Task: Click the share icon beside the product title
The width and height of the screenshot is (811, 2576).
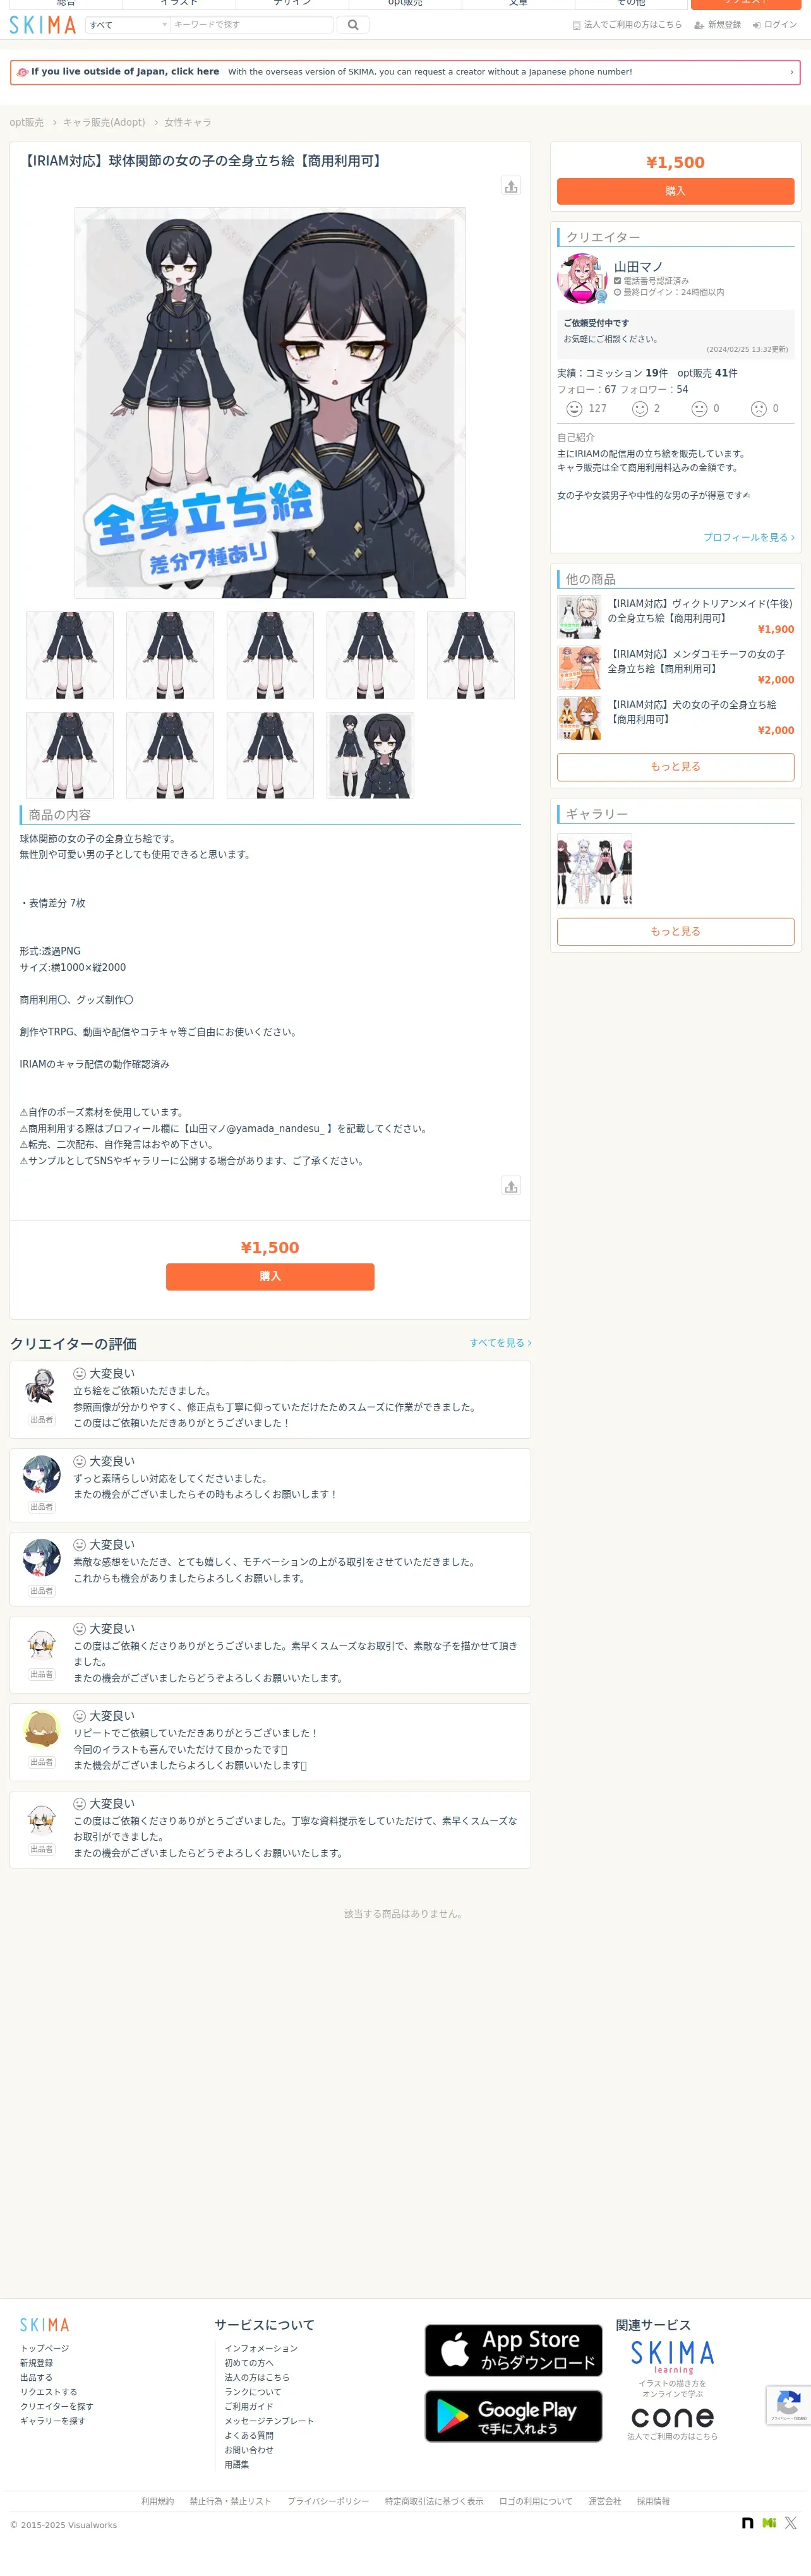Action: (x=511, y=186)
